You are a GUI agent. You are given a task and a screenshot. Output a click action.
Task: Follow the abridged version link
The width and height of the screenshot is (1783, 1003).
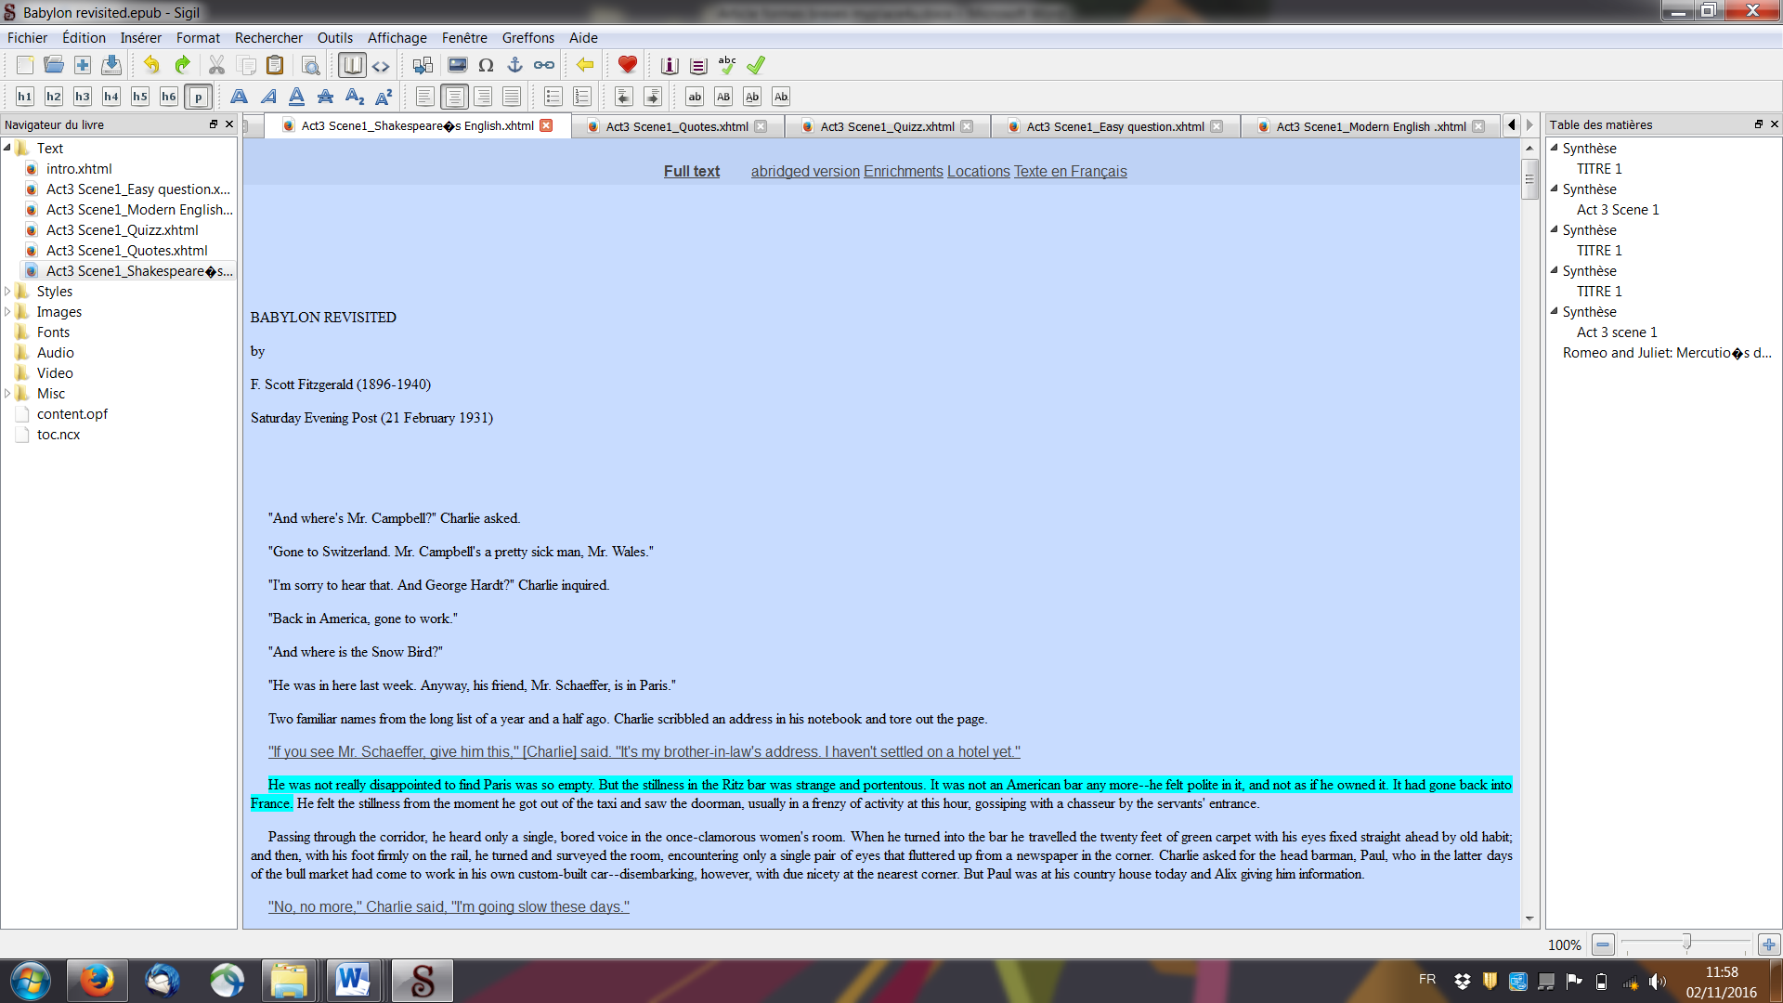click(x=805, y=172)
